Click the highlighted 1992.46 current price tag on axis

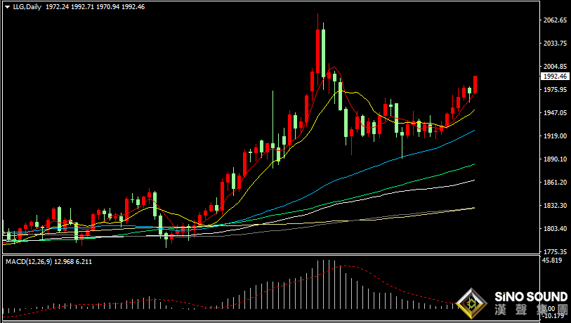[556, 76]
